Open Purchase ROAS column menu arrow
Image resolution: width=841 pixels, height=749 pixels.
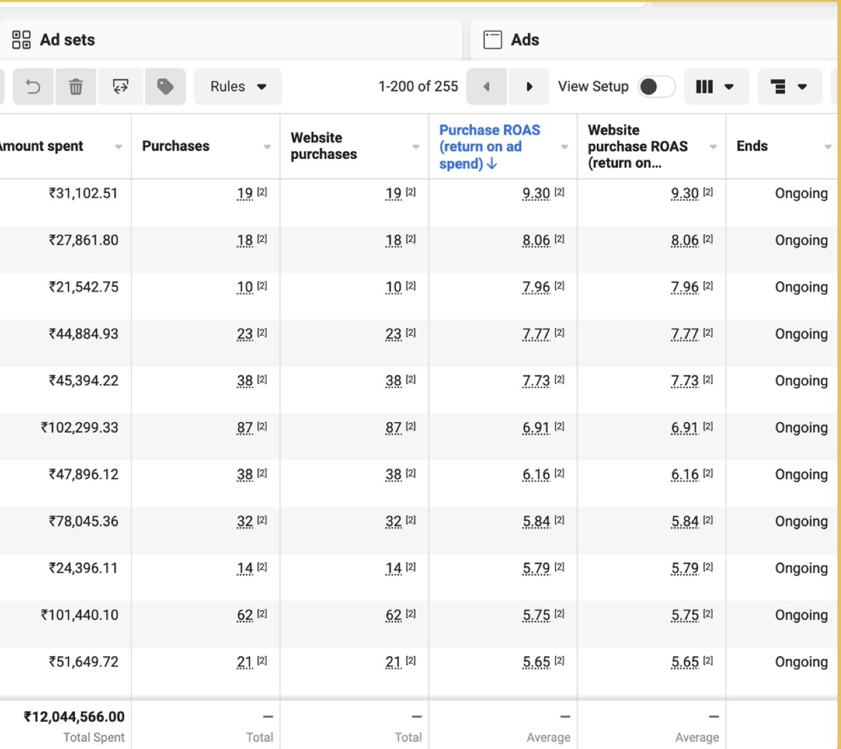565,147
